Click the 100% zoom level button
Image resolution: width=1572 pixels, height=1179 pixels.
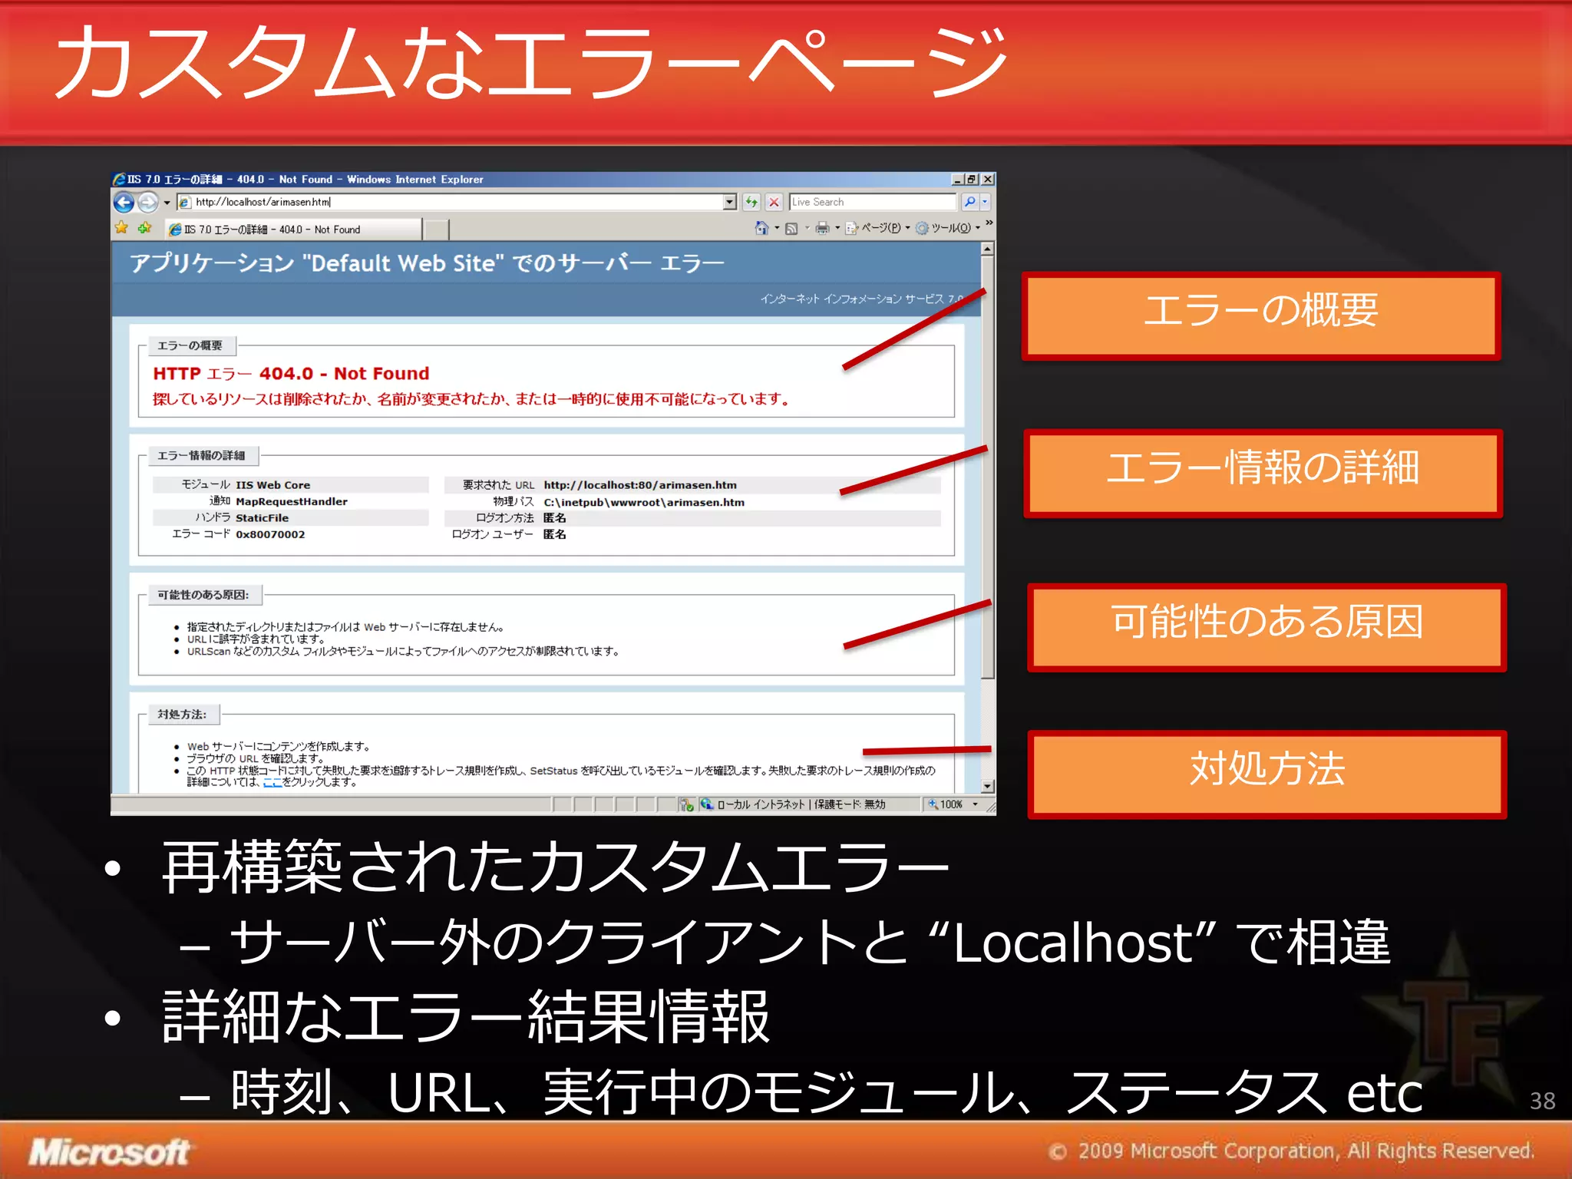point(946,804)
